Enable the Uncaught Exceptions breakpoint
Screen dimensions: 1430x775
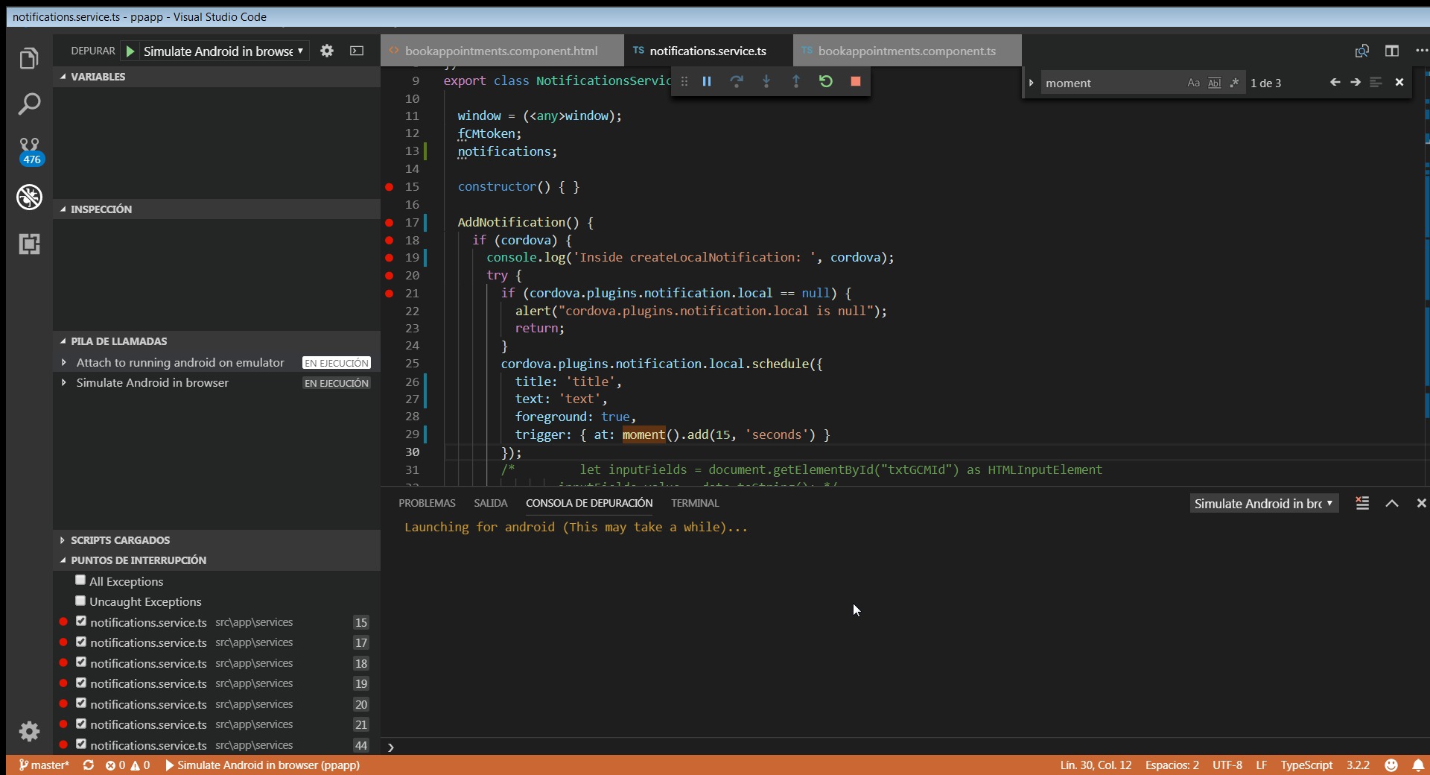[x=80, y=601]
